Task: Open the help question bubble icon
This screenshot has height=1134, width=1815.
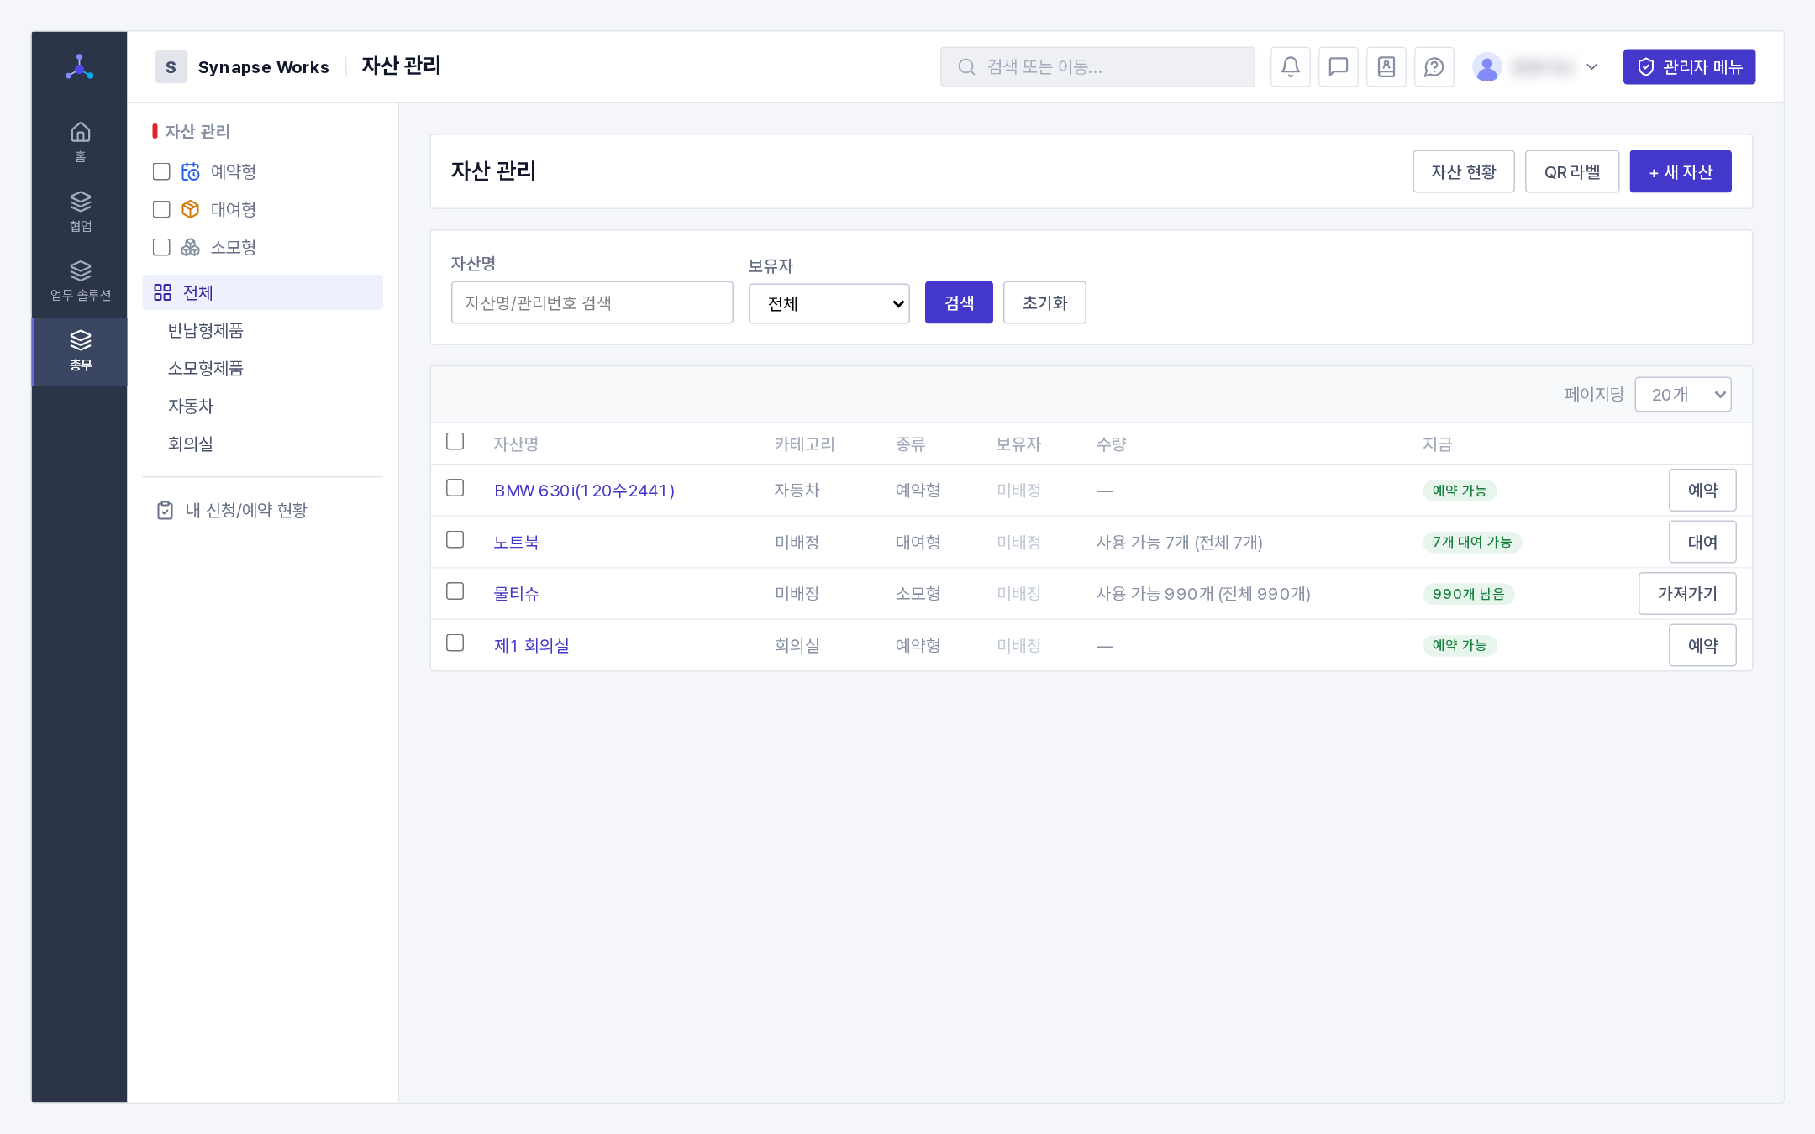Action: [x=1434, y=67]
